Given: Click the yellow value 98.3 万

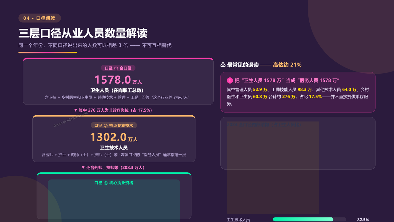Looking at the screenshot, I should [305, 89].
